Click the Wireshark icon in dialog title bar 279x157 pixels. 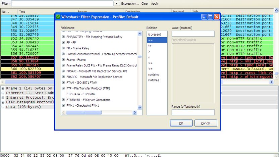point(58,17)
